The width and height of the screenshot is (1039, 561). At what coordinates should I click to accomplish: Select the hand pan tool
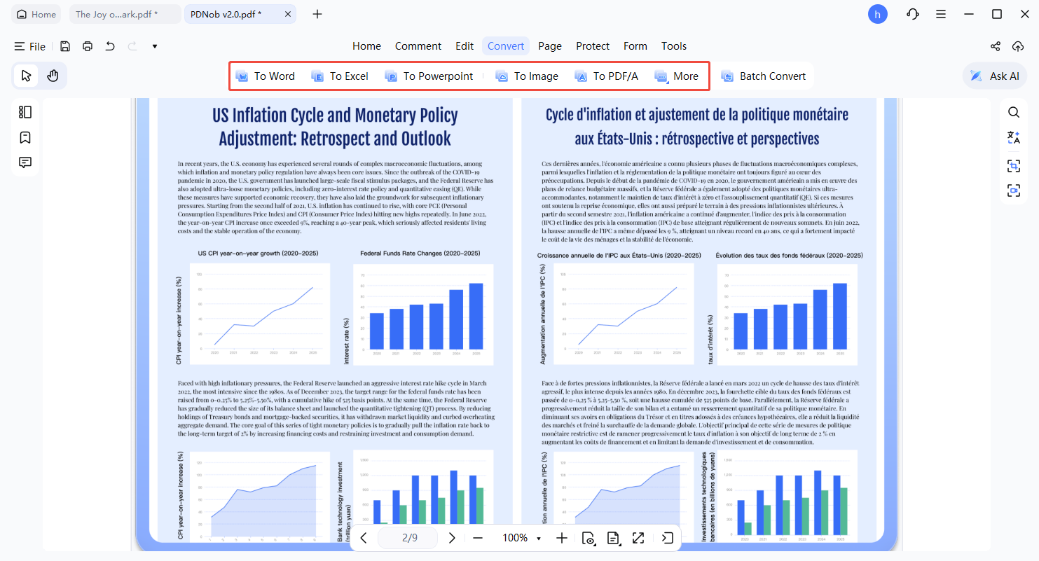pos(53,76)
